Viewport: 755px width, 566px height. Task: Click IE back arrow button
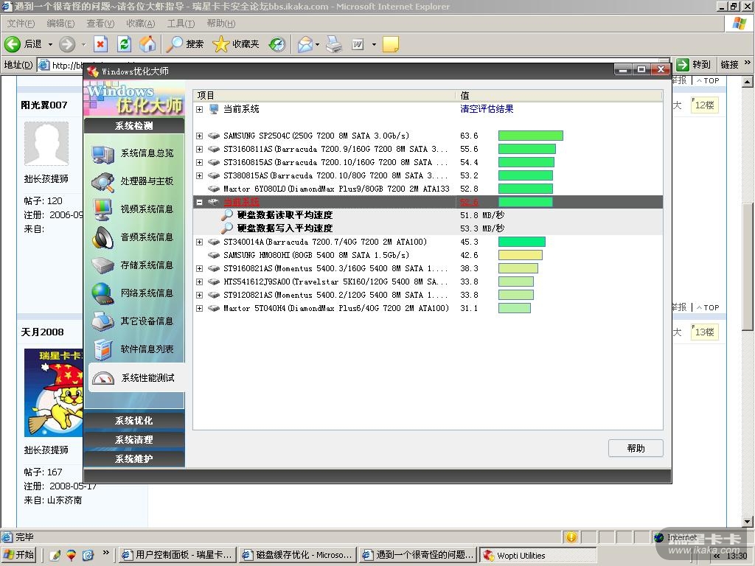coord(13,44)
